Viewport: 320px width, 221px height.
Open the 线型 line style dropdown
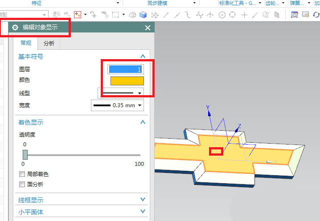point(121,93)
